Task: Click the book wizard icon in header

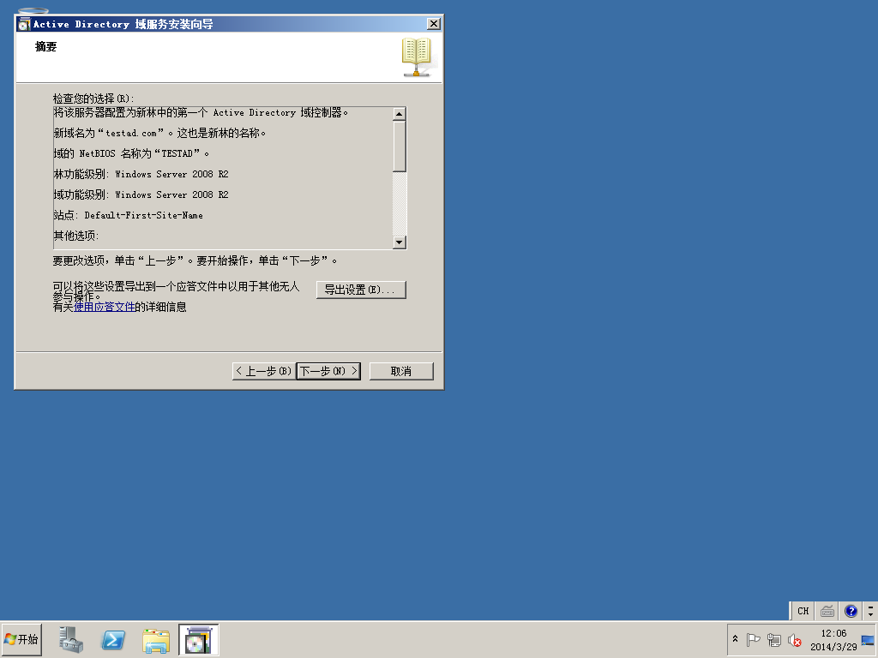Action: tap(417, 57)
